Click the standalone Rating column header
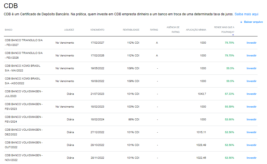The height and width of the screenshot is (164, 267). [x=154, y=30]
